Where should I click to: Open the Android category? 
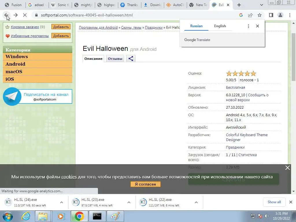point(38,64)
